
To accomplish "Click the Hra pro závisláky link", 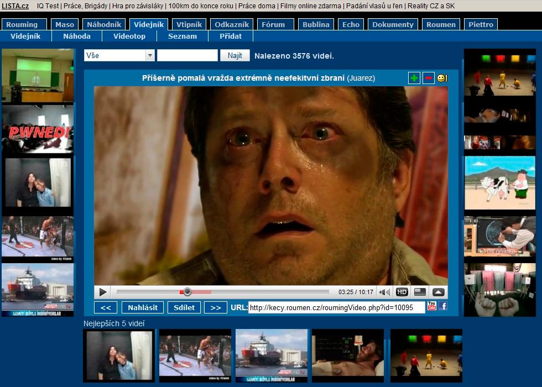I will 138,6.
